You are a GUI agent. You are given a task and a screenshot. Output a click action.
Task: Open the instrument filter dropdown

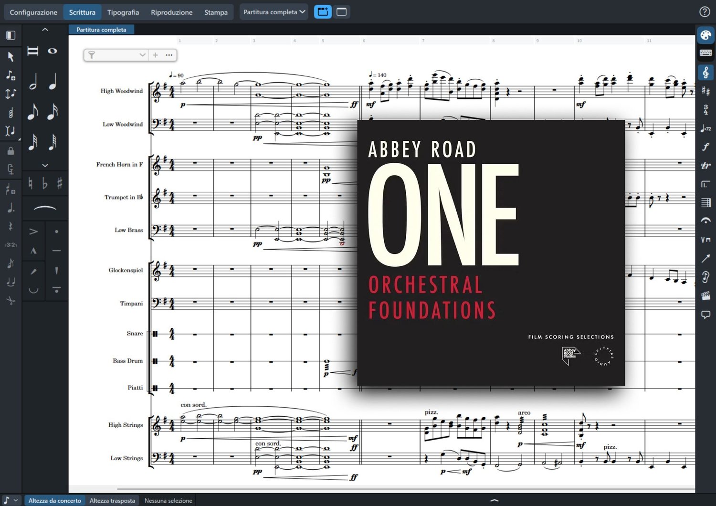116,55
